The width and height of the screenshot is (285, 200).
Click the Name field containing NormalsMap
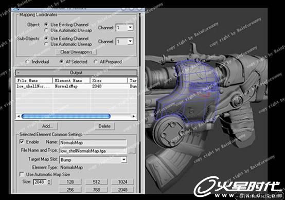coord(93,142)
